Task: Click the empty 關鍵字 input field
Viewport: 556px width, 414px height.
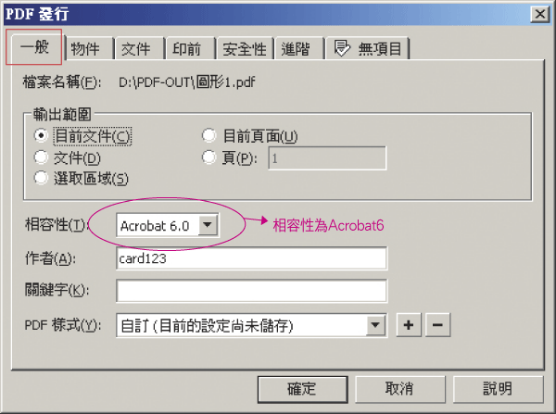Action: (251, 291)
